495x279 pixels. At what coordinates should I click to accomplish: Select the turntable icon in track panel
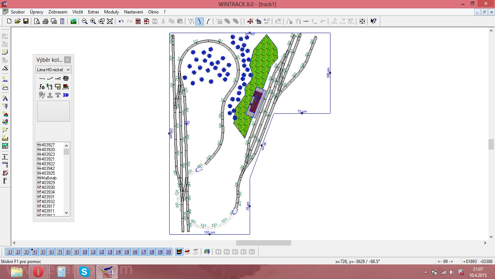click(x=66, y=78)
